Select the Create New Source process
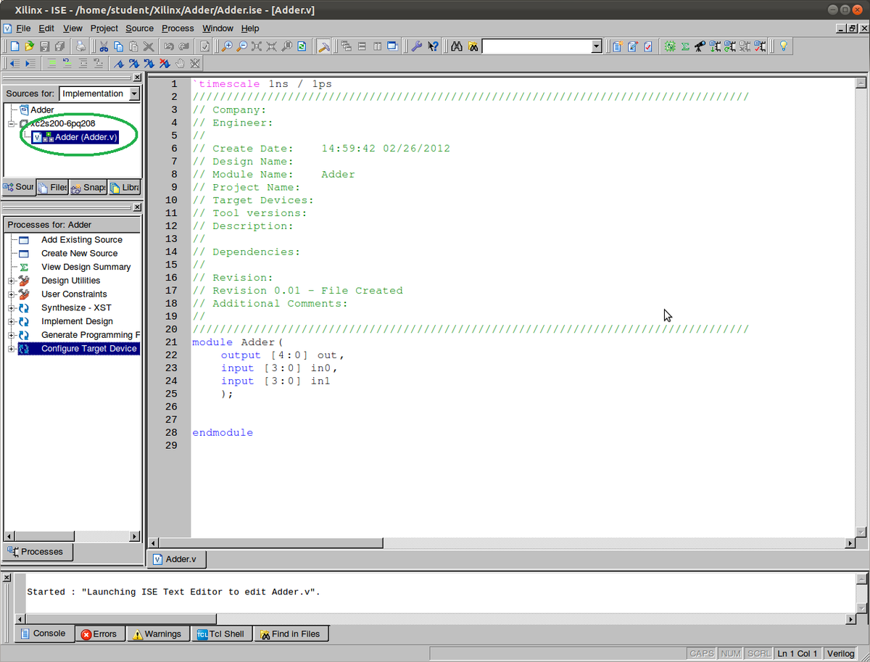This screenshot has width=870, height=662. pyautogui.click(x=79, y=253)
